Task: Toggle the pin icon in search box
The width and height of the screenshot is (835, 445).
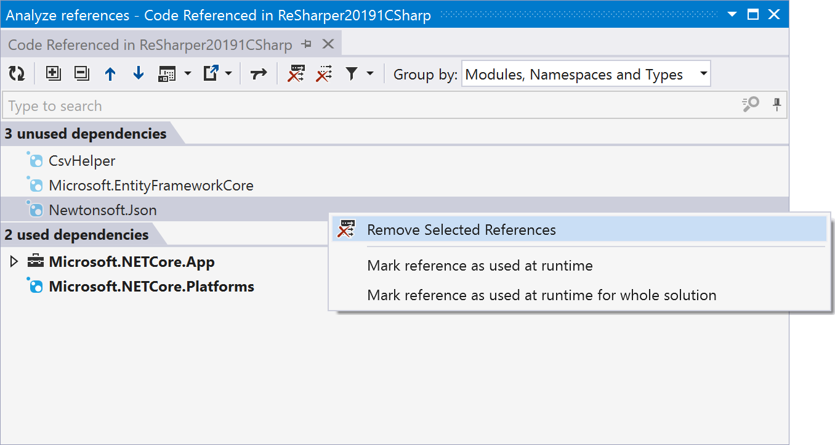Action: (777, 105)
